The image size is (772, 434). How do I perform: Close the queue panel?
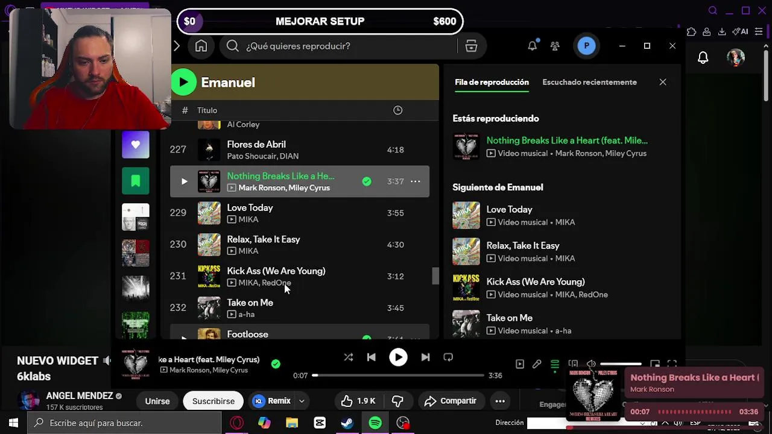663,82
